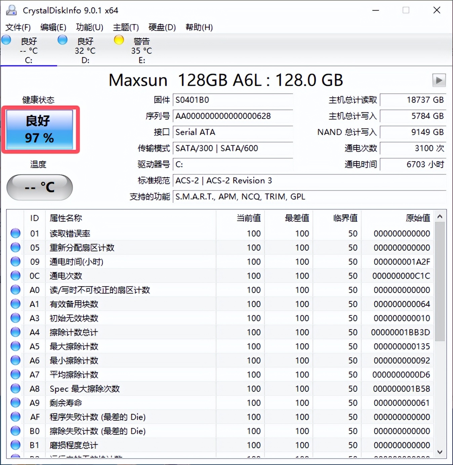Click host total reads value 18737 GB
453x465 pixels.
[413, 100]
